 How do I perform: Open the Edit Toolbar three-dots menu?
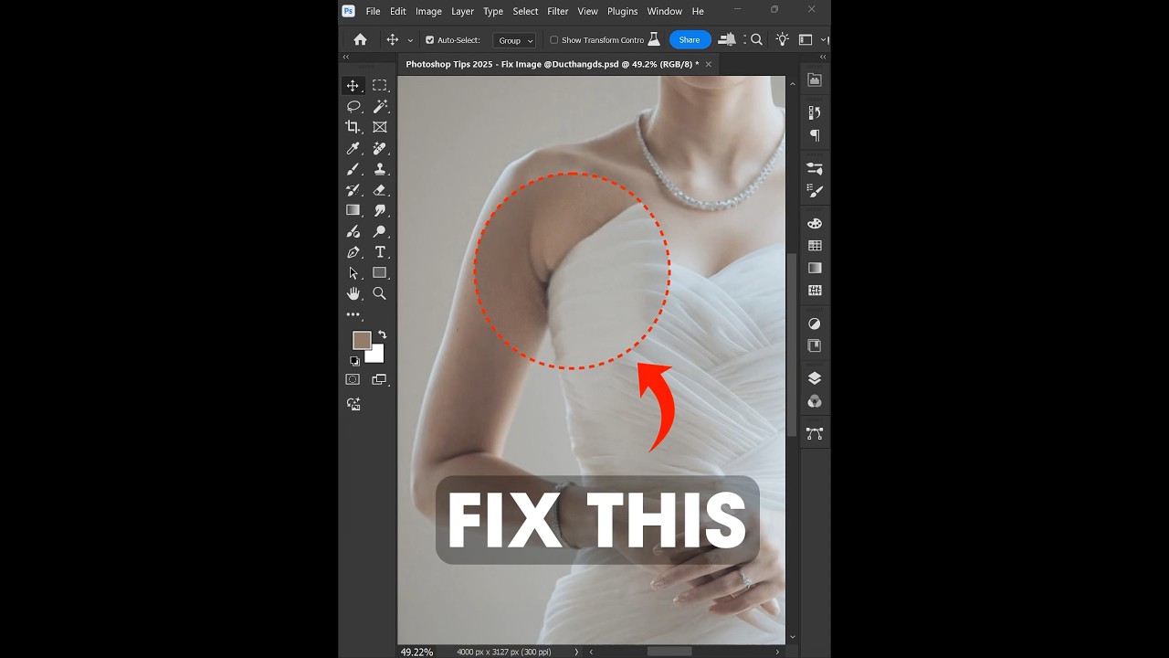coord(353,314)
